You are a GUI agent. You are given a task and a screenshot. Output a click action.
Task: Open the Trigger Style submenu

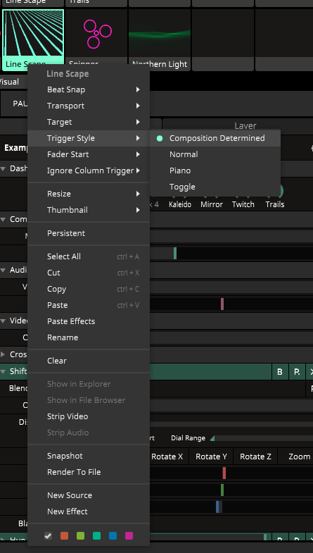(x=89, y=138)
